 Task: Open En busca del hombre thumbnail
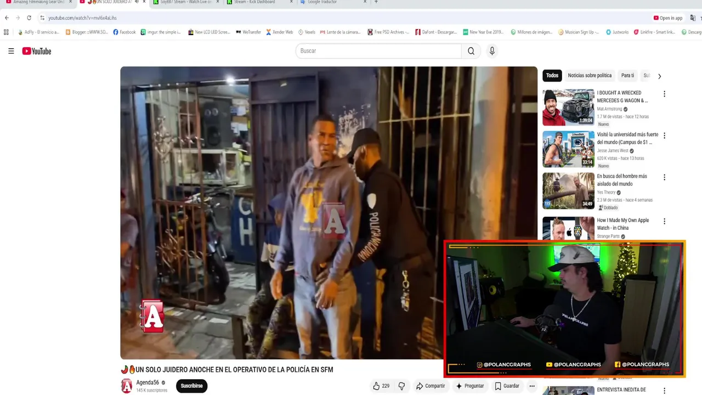(x=568, y=191)
